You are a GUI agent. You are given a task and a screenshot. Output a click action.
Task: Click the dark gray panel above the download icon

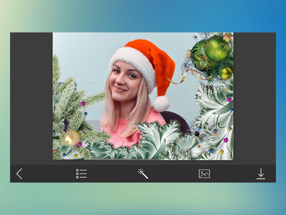pos(255,98)
